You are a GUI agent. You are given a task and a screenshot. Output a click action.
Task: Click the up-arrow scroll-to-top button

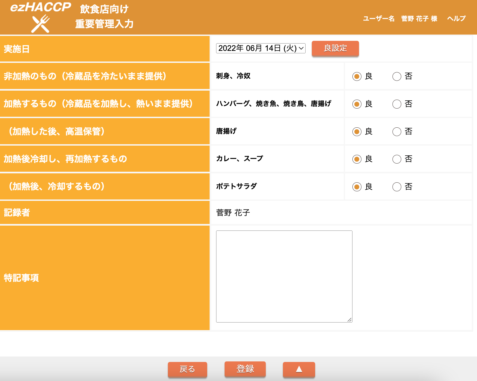[x=299, y=369]
